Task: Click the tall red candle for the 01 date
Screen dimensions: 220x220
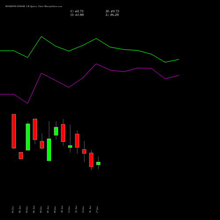Action: point(14,131)
